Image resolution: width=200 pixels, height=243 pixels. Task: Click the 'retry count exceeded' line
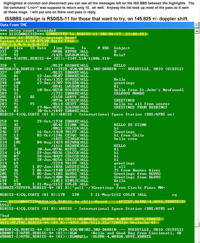(x=28, y=31)
